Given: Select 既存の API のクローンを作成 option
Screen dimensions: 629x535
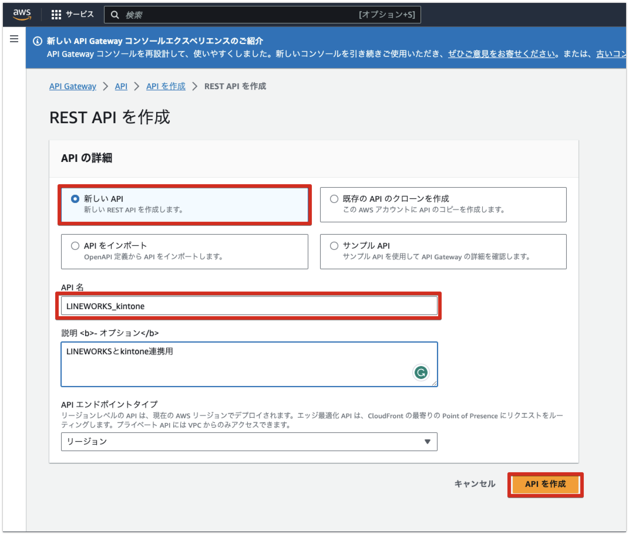Looking at the screenshot, I should (334, 199).
